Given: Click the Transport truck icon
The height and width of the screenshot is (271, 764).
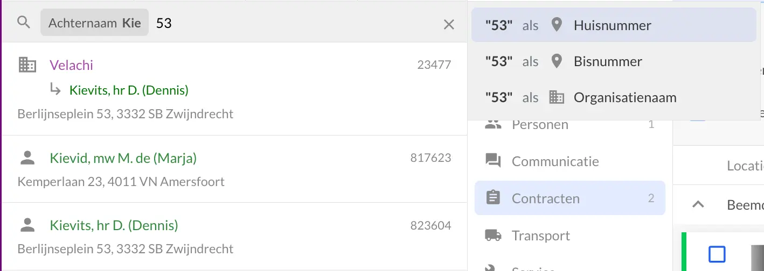Looking at the screenshot, I should click(x=492, y=236).
